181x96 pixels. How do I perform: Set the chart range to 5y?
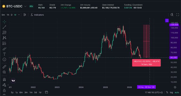(x=12, y=93)
